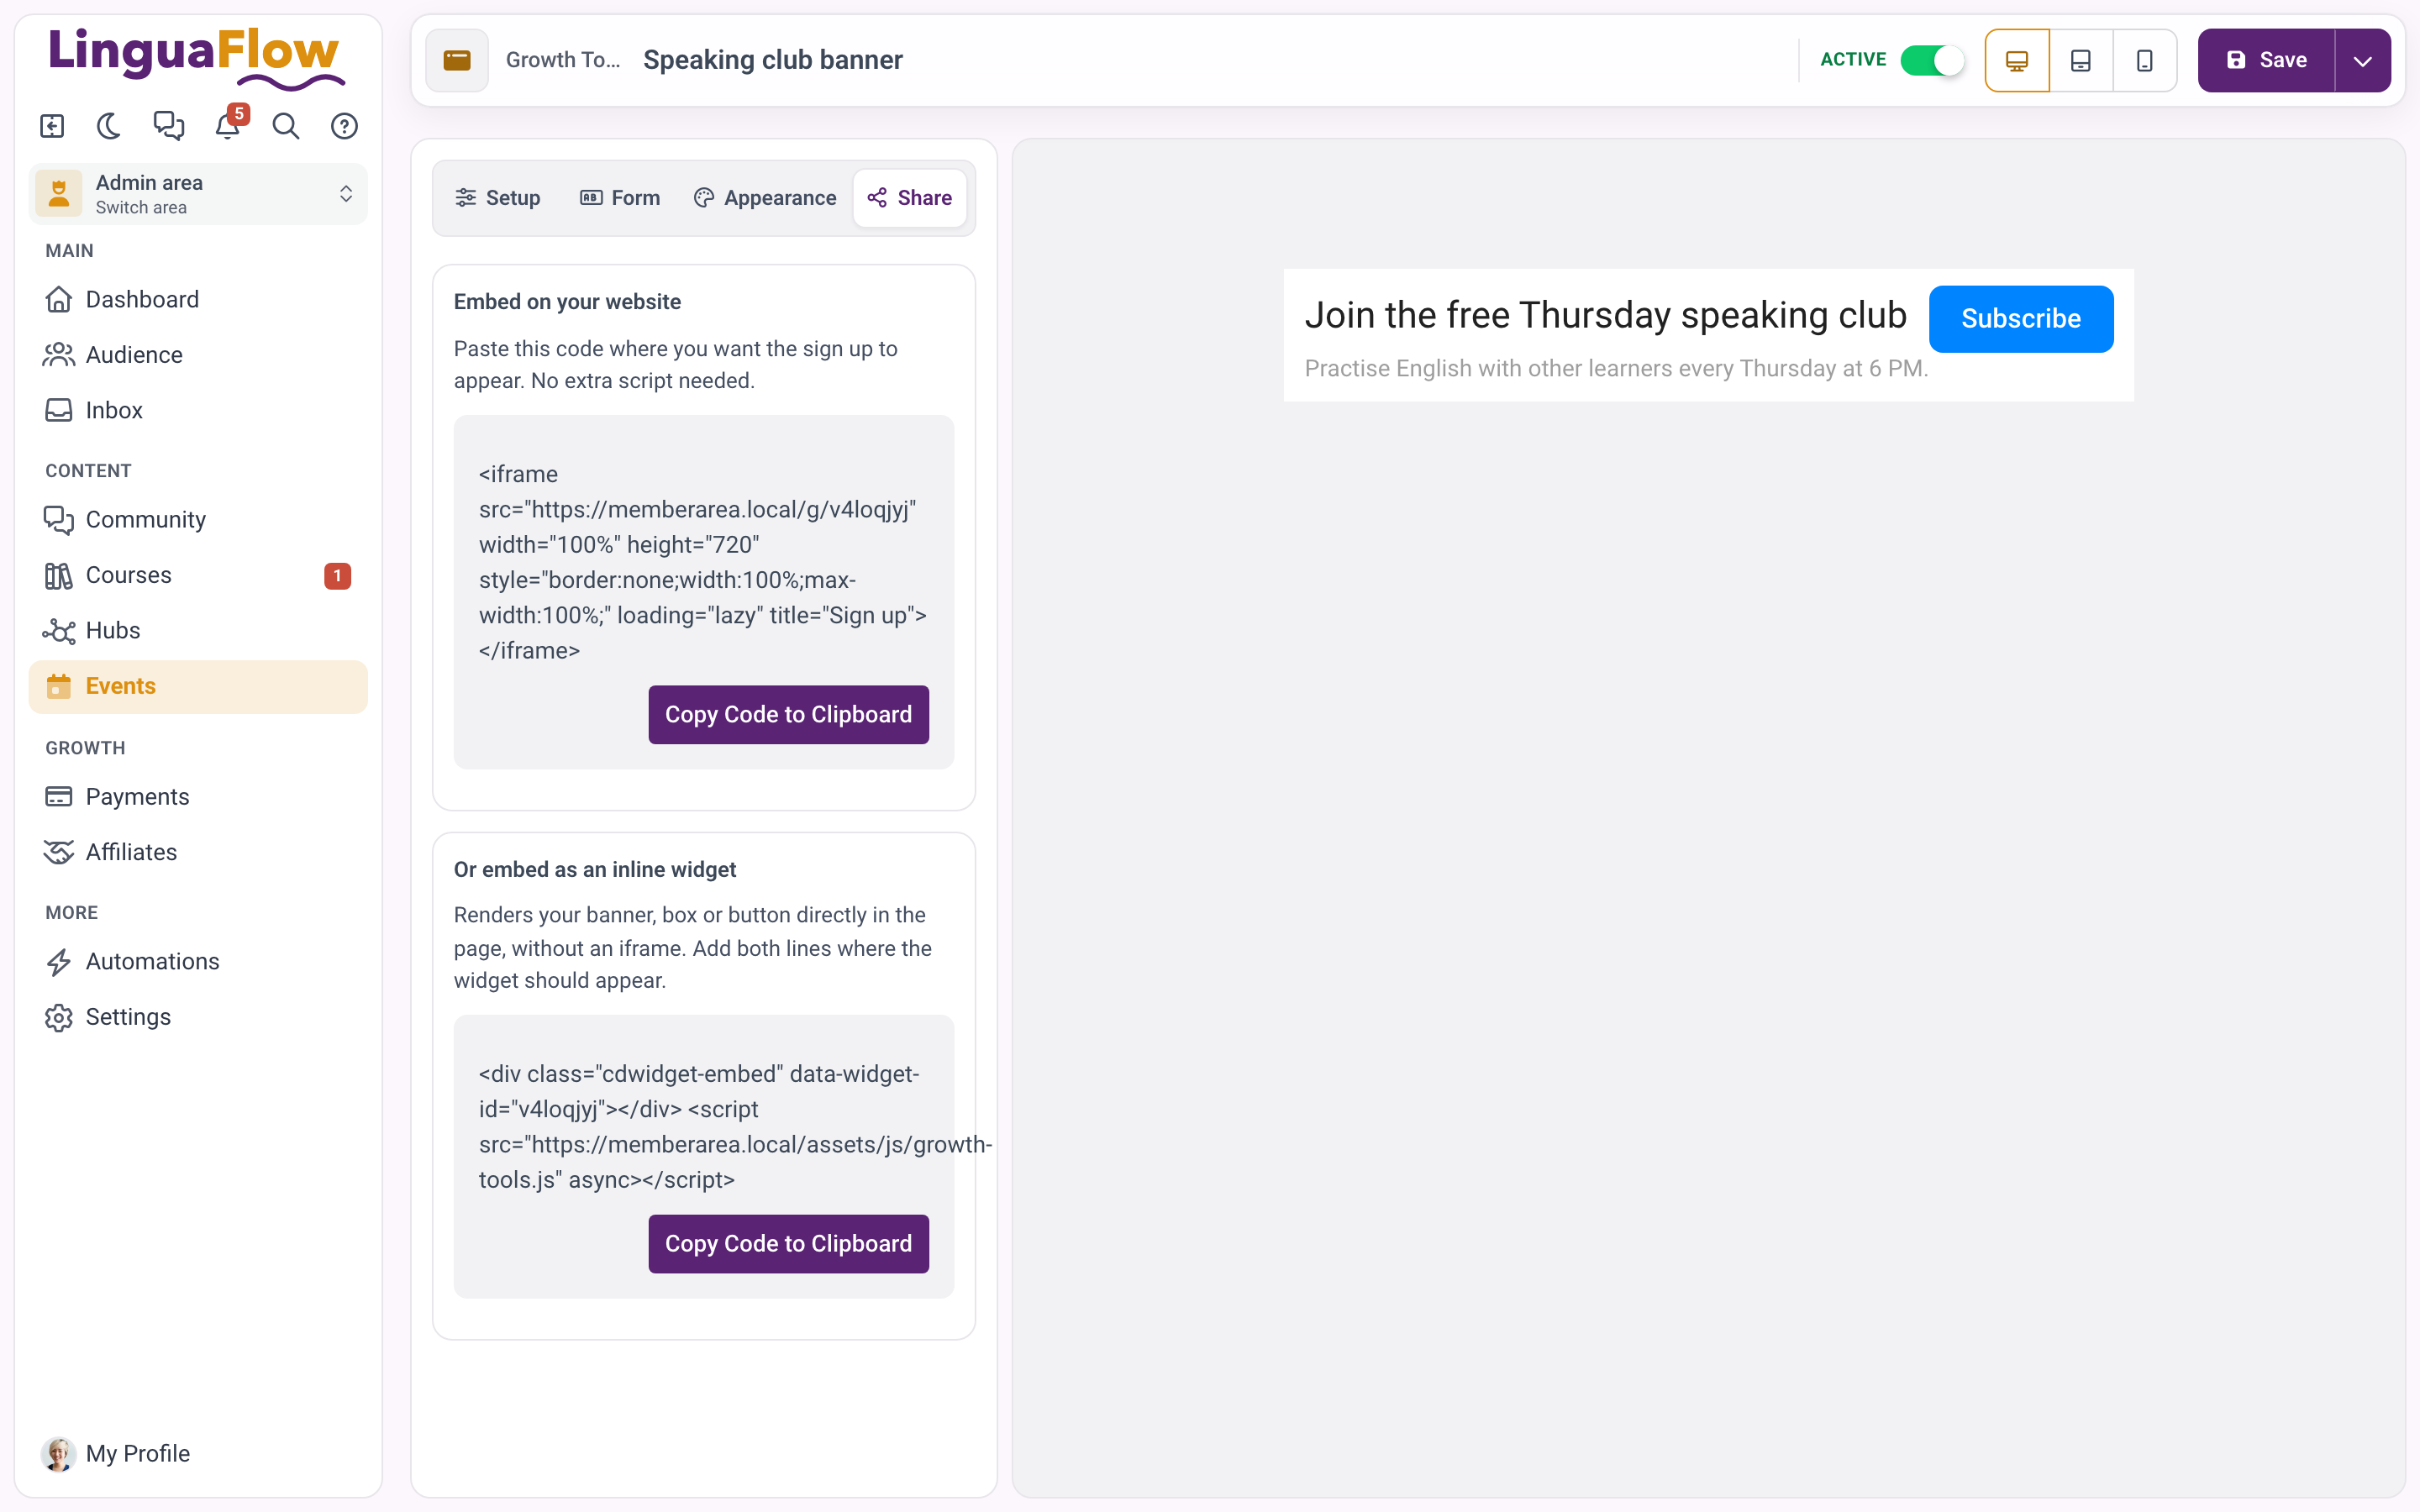Image resolution: width=2420 pixels, height=1512 pixels.
Task: Click the Growth Tools banner icon
Action: [457, 60]
